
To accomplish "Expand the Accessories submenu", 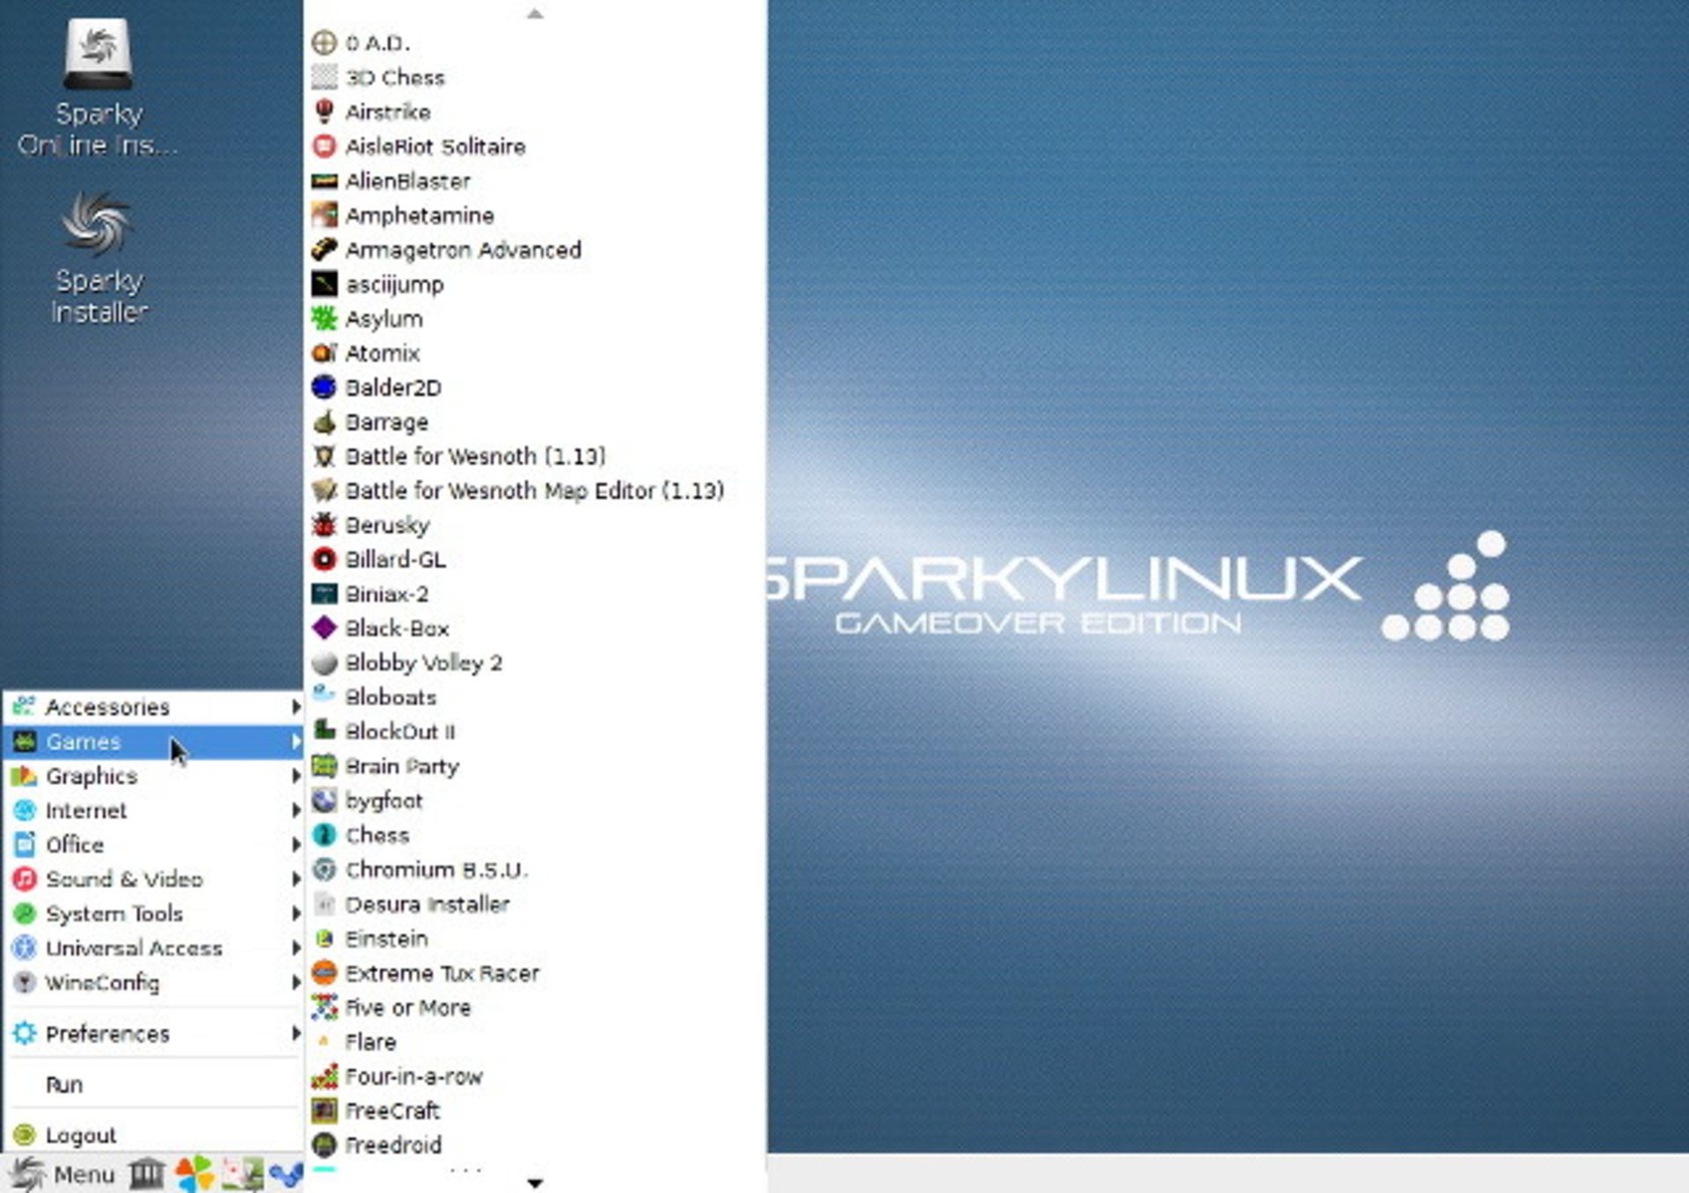I will pos(109,706).
